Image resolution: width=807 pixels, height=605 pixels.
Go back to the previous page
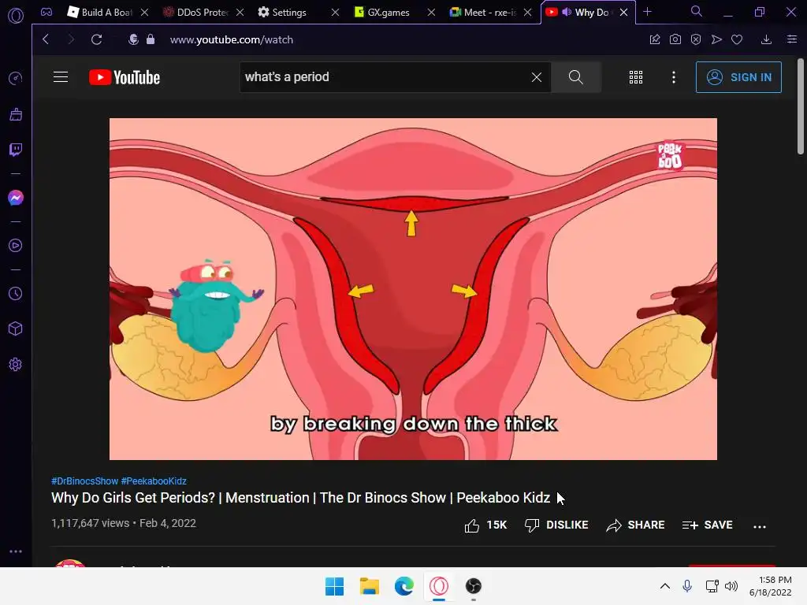[x=46, y=39]
